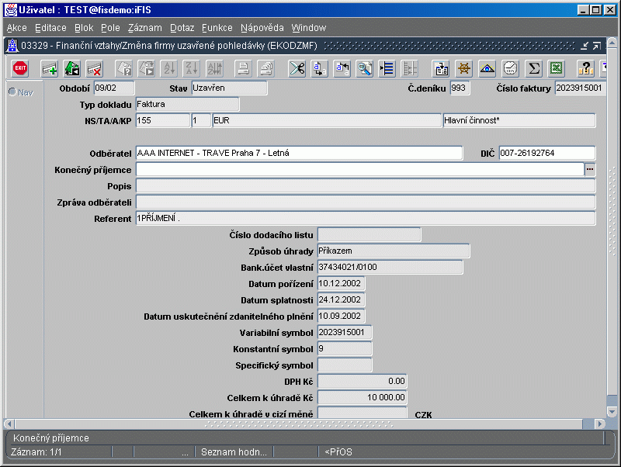
Task: Click the vertical scrollbar down arrow
Action: click(612, 411)
